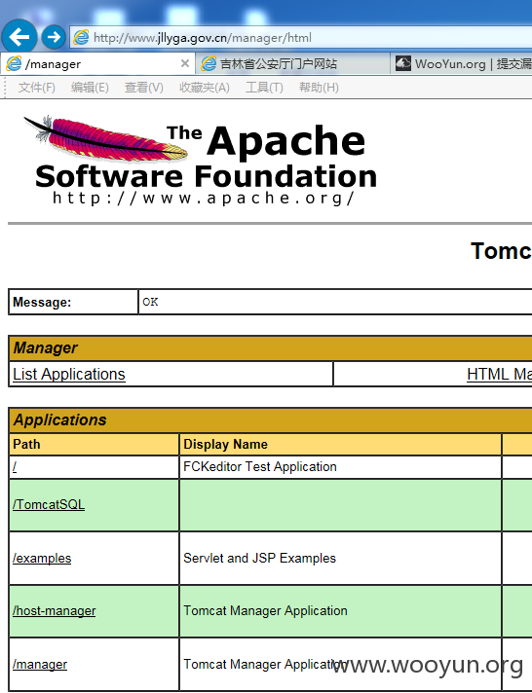Close the /manager tab
The width and height of the screenshot is (532, 693).
[185, 63]
